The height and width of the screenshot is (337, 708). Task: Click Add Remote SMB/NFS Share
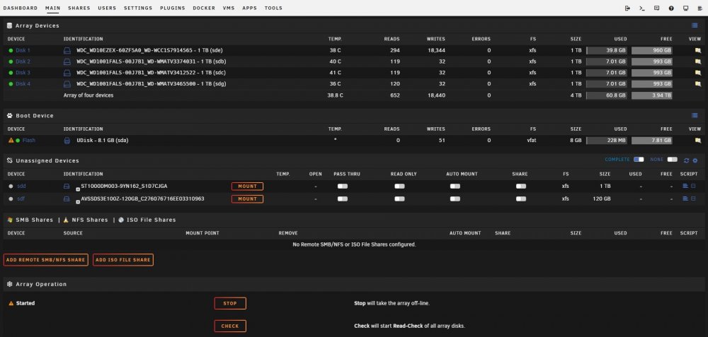coord(45,260)
